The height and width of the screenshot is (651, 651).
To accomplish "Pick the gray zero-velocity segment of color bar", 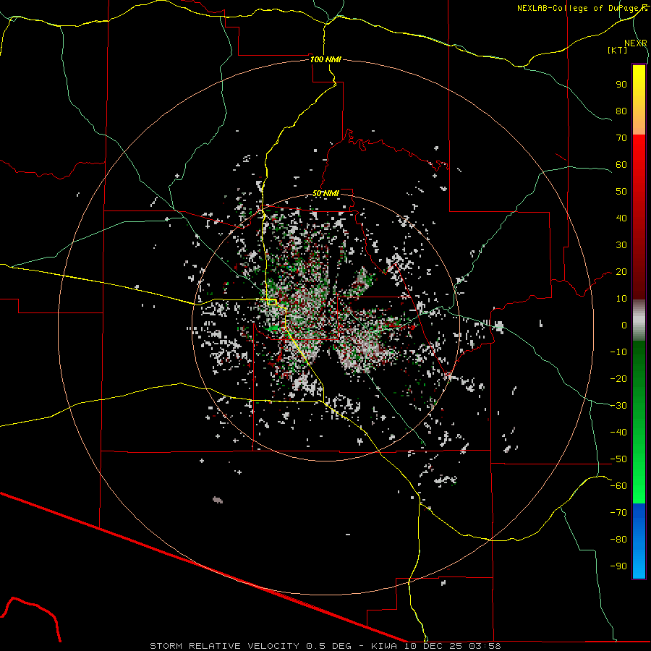I will (x=639, y=320).
